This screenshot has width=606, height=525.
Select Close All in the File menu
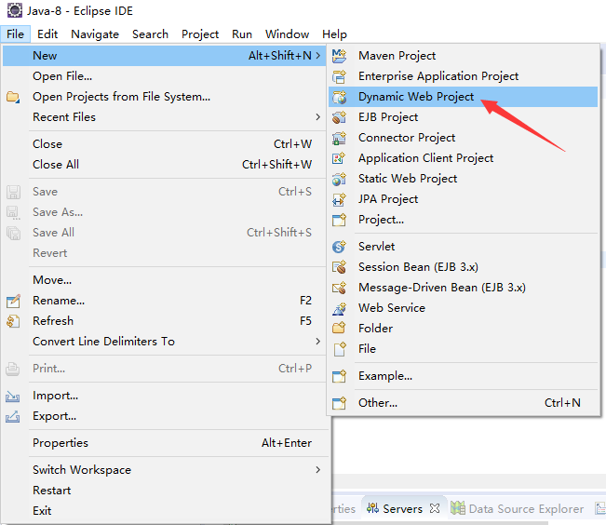pos(164,165)
